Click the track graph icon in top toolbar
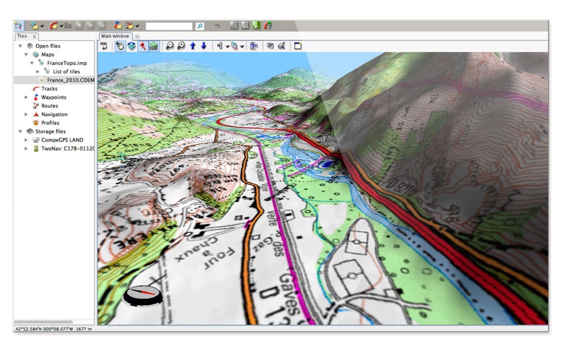The image size is (565, 353). pyautogui.click(x=68, y=25)
